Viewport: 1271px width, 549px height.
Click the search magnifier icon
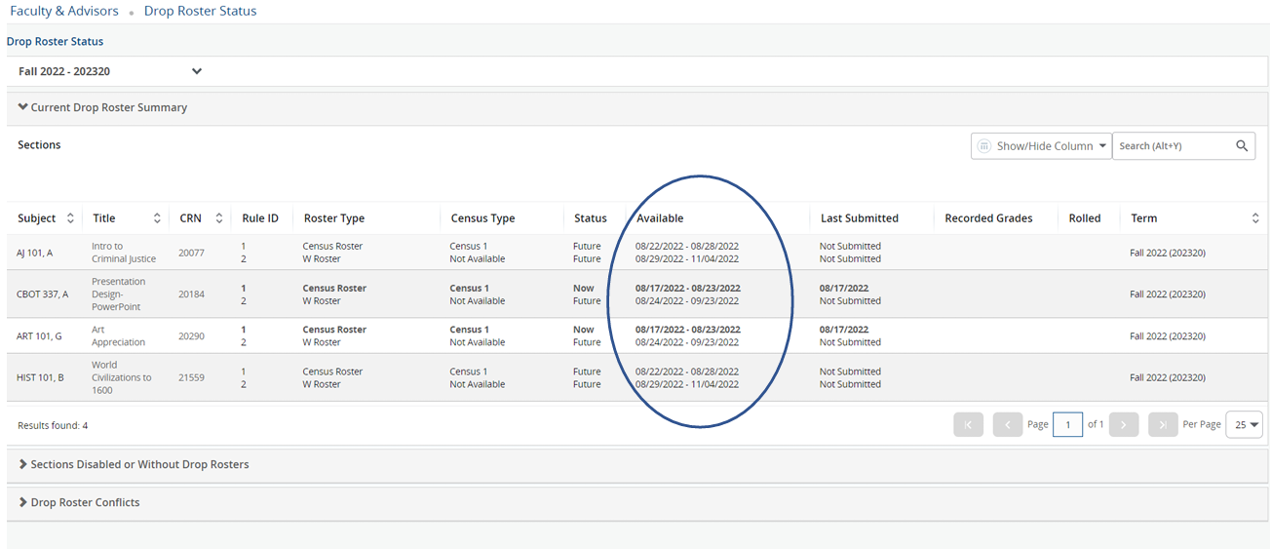click(1241, 146)
